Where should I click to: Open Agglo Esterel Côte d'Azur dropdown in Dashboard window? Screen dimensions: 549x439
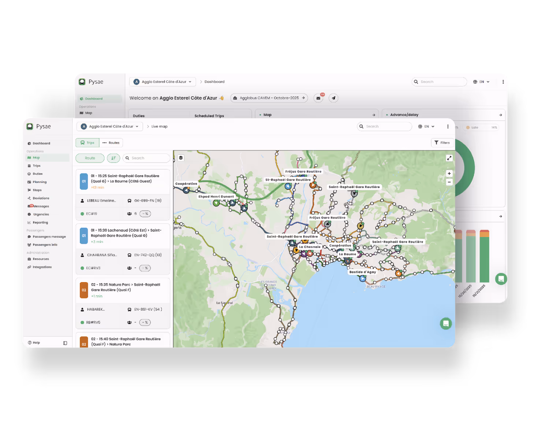click(x=163, y=82)
